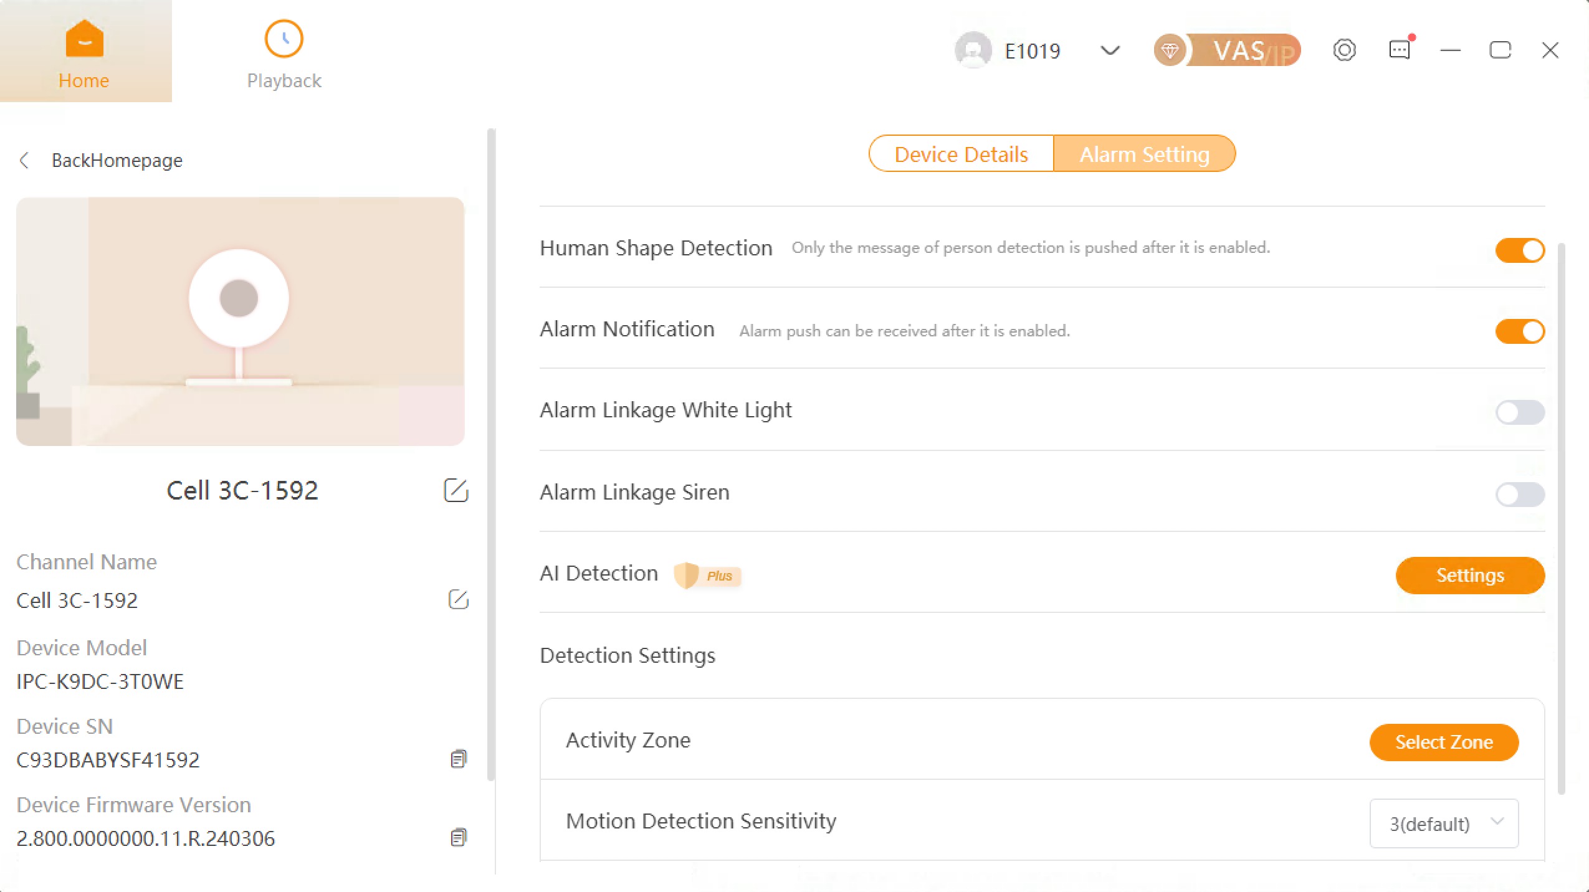This screenshot has width=1589, height=892.
Task: Open AI Detection Settings button
Action: [1469, 575]
